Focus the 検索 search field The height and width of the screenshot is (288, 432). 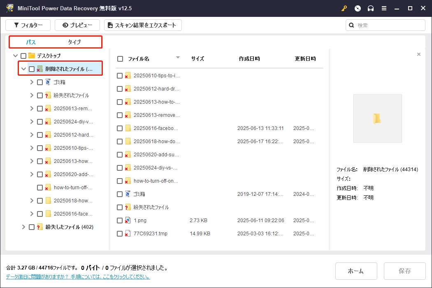coord(386,25)
